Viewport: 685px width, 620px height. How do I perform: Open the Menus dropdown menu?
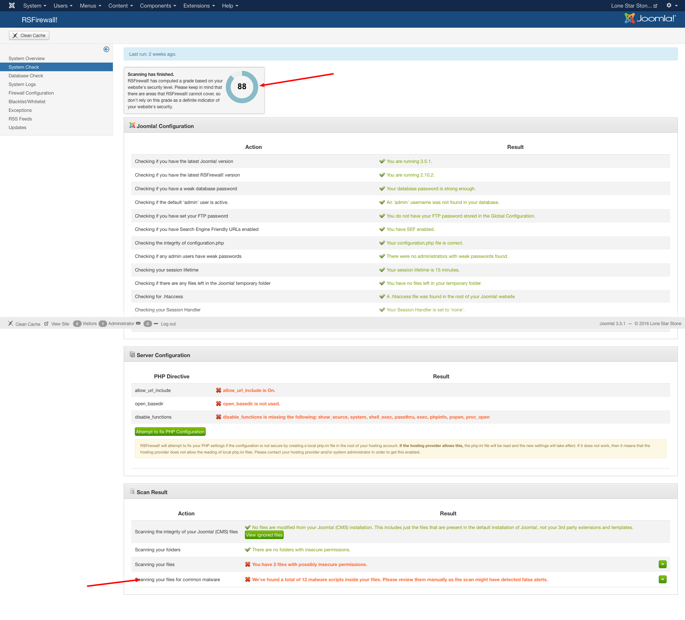click(90, 5)
